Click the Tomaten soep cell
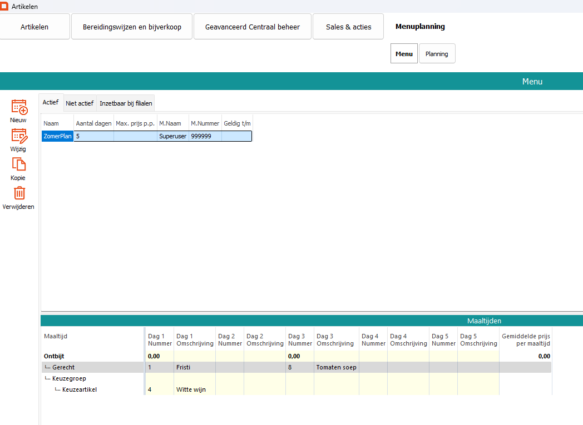This screenshot has height=425, width=583. point(336,367)
